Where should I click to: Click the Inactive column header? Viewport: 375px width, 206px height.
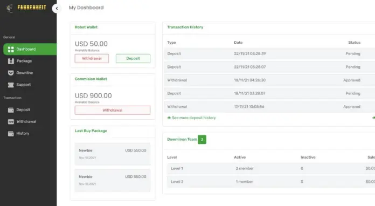pyautogui.click(x=308, y=157)
